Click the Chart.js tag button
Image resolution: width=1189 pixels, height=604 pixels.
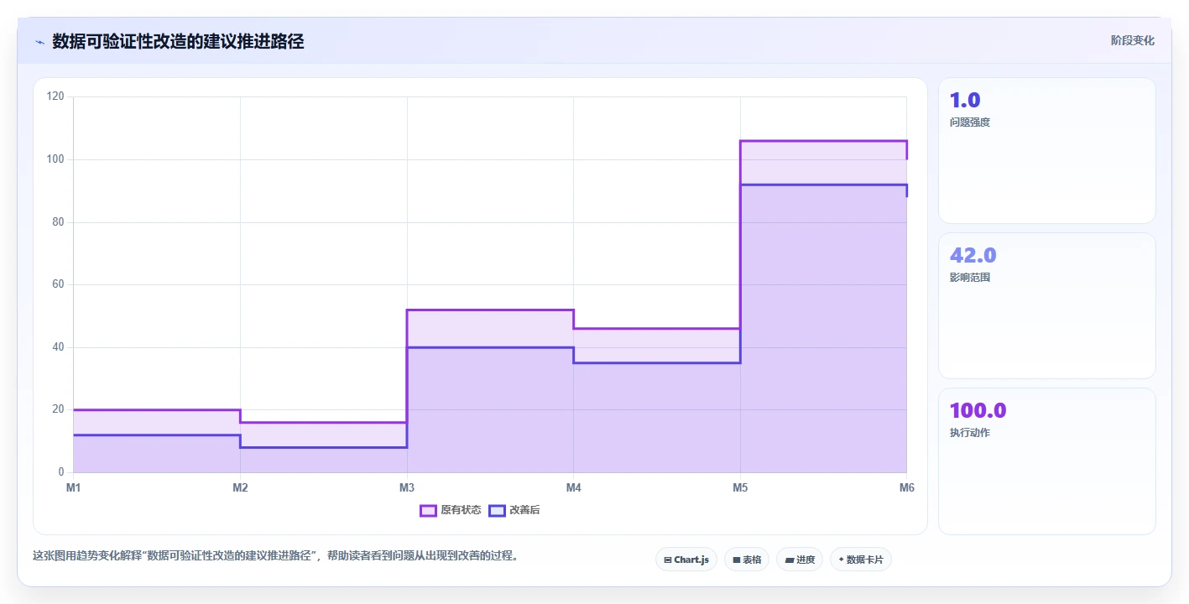(x=686, y=560)
